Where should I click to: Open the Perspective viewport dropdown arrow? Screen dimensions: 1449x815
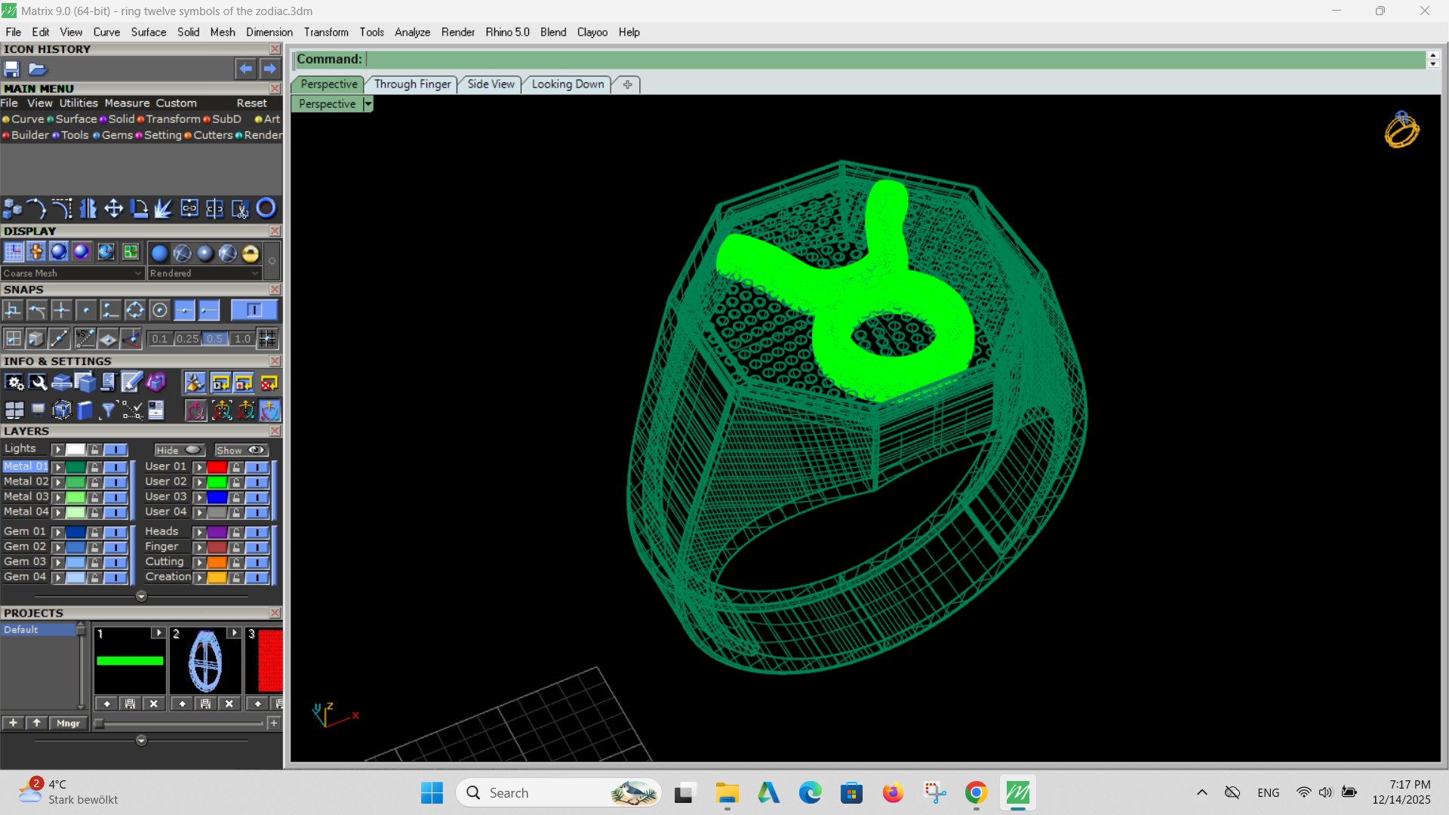tap(368, 104)
